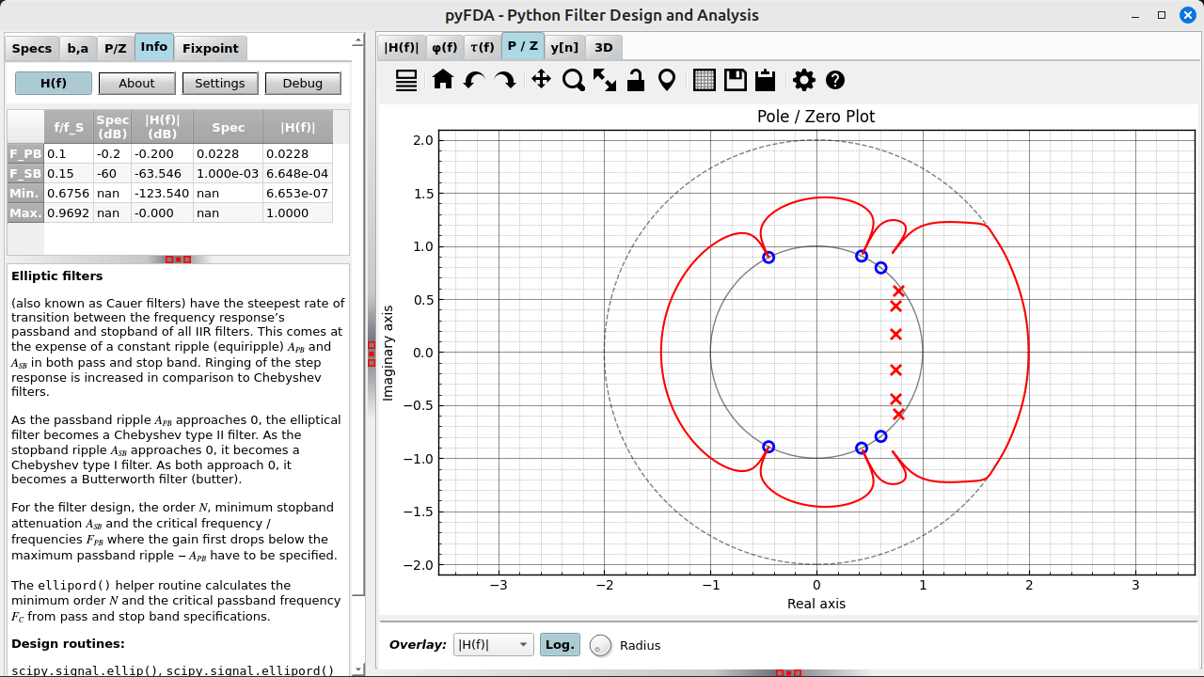Click the linear Spec column header

point(229,127)
